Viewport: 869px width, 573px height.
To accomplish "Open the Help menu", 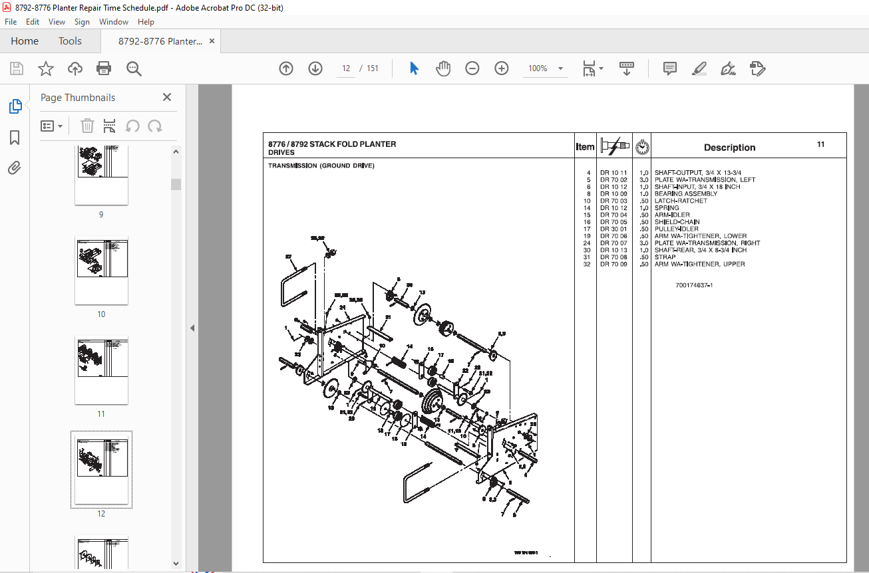I will tap(146, 22).
